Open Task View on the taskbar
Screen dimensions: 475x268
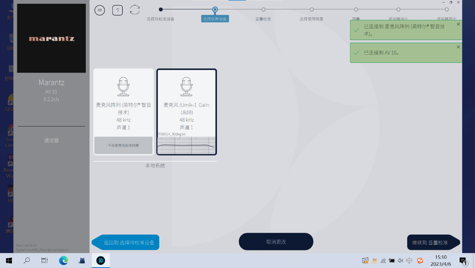(x=45, y=260)
